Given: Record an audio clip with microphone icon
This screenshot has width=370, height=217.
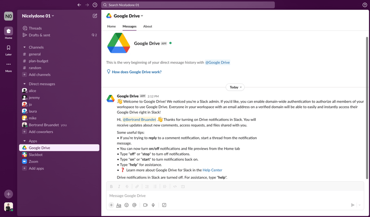Looking at the screenshot, I should 153,205.
